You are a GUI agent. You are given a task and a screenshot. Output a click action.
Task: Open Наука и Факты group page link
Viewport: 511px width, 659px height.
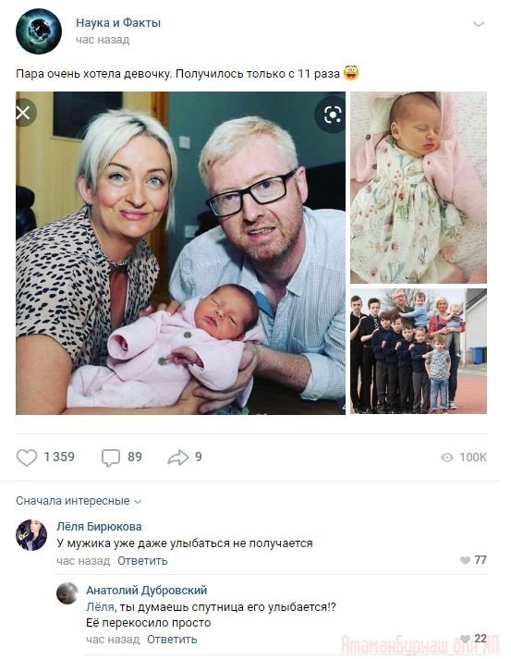[x=118, y=23]
